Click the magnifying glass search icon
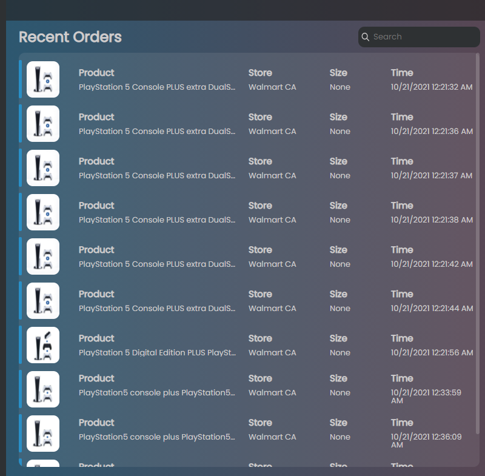Viewport: 485px width, 476px height. pyautogui.click(x=366, y=37)
